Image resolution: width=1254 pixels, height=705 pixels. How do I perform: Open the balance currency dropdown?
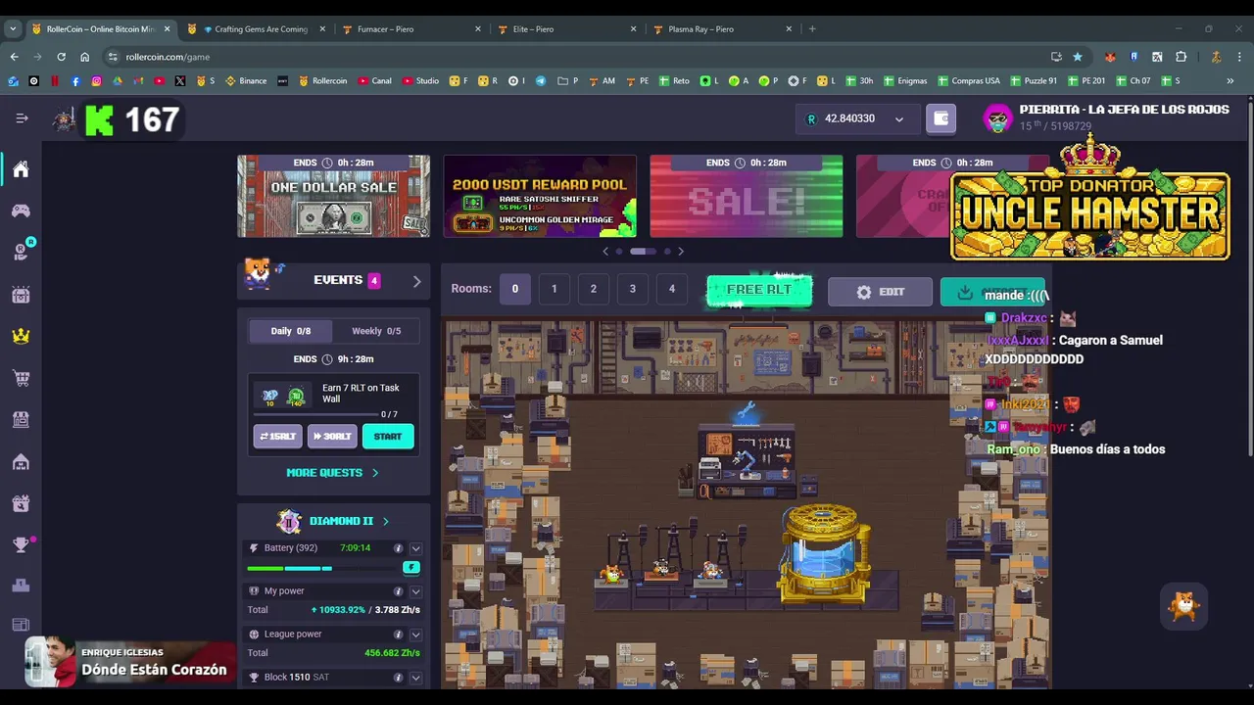(898, 119)
